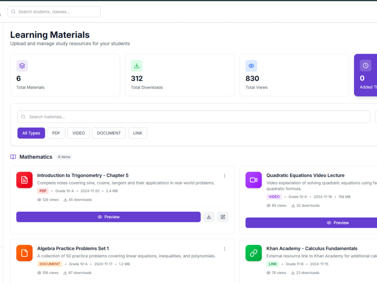
Task: Click the clock icon on purple card
Action: pos(365,65)
